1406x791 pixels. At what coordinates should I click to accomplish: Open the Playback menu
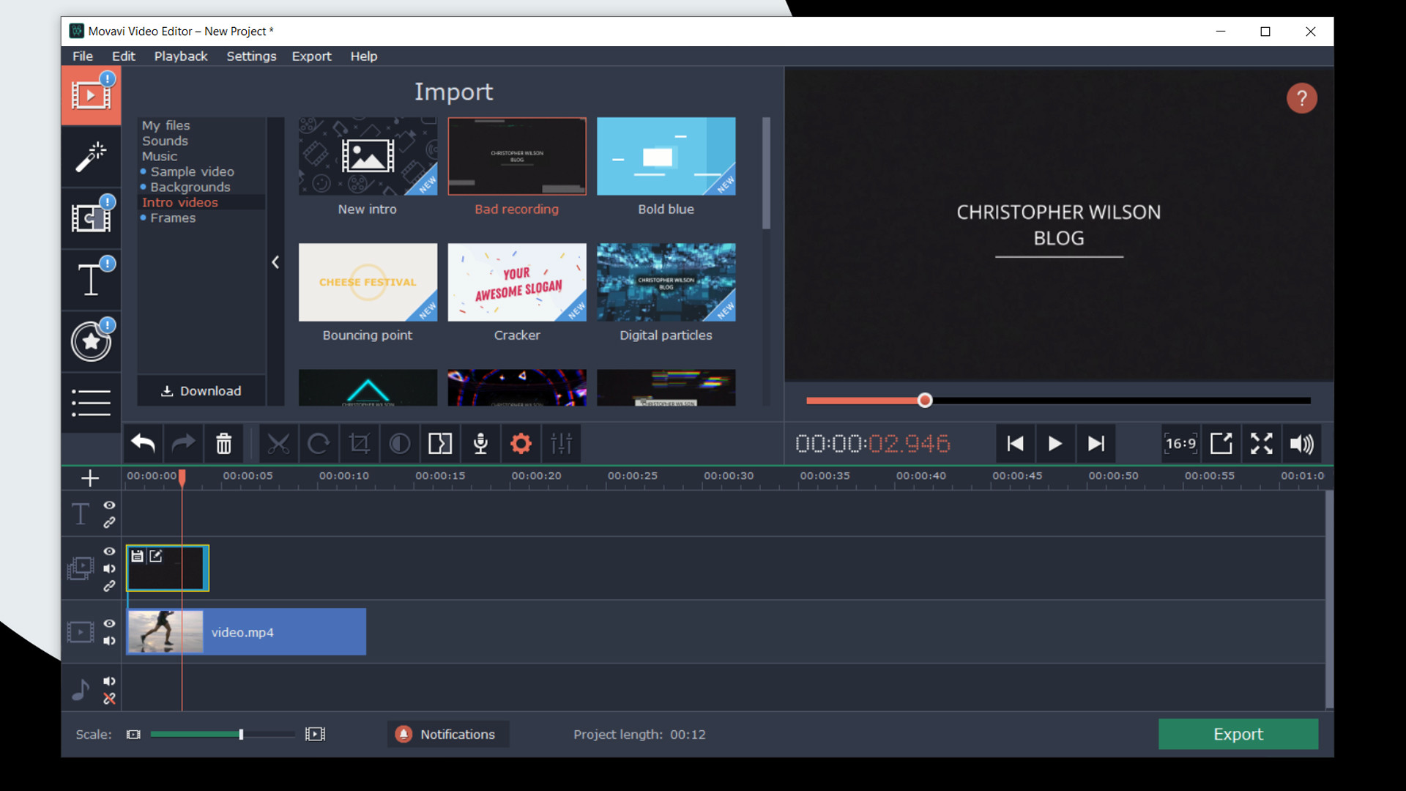(181, 56)
